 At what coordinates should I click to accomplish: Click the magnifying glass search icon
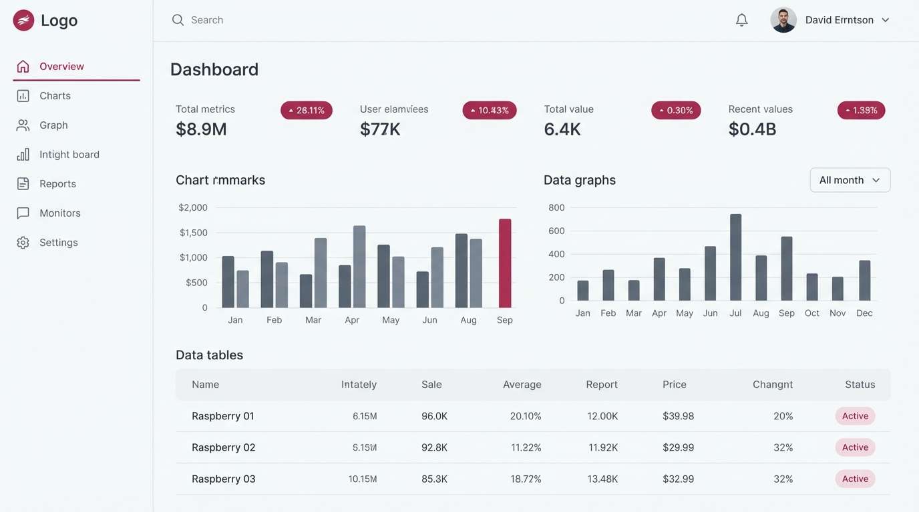coord(178,20)
